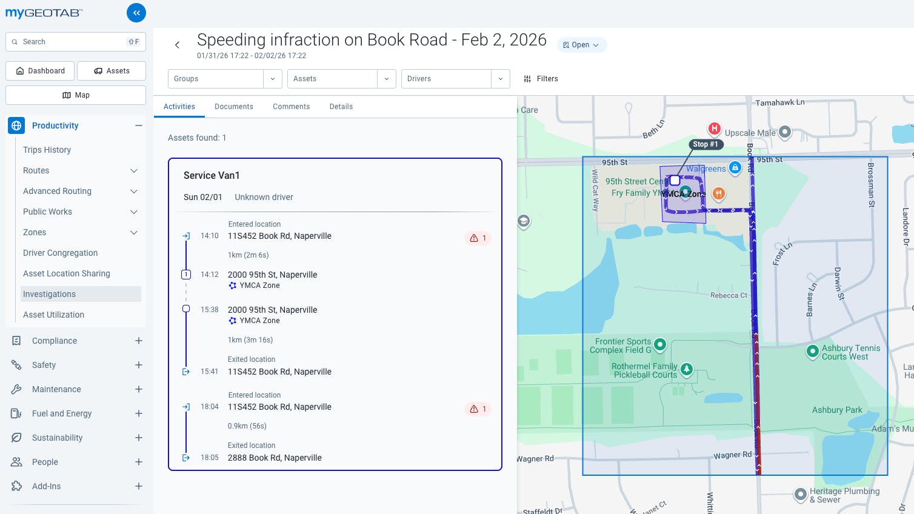The width and height of the screenshot is (914, 514).
Task: Click the 15:41 exited location icon
Action: coord(186,372)
